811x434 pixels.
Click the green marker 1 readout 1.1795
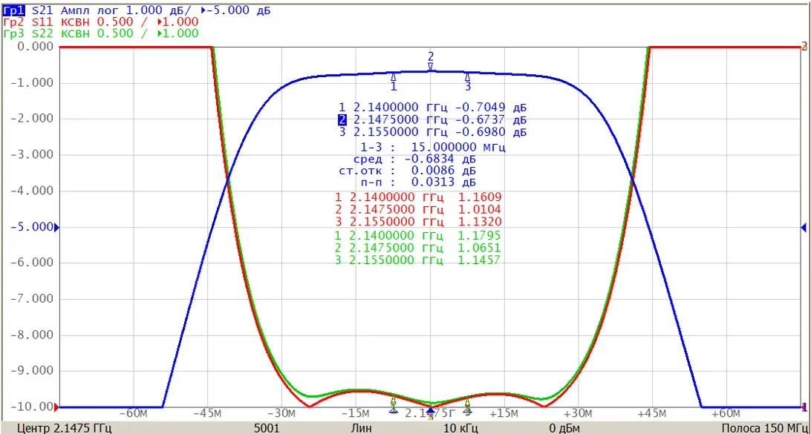point(480,236)
